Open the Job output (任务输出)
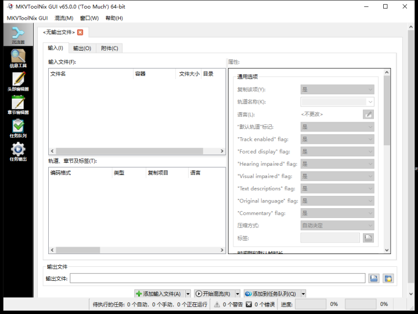This screenshot has height=314, width=418. (x=18, y=152)
